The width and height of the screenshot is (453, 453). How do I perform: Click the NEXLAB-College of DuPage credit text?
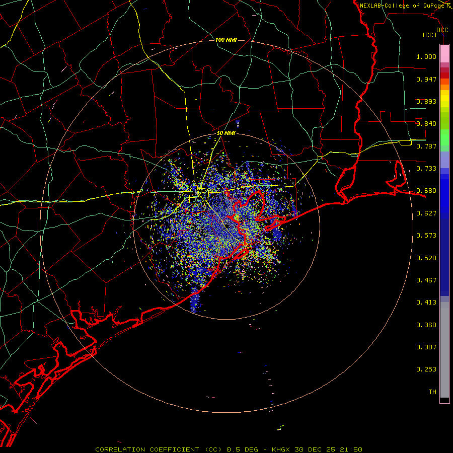click(x=402, y=6)
